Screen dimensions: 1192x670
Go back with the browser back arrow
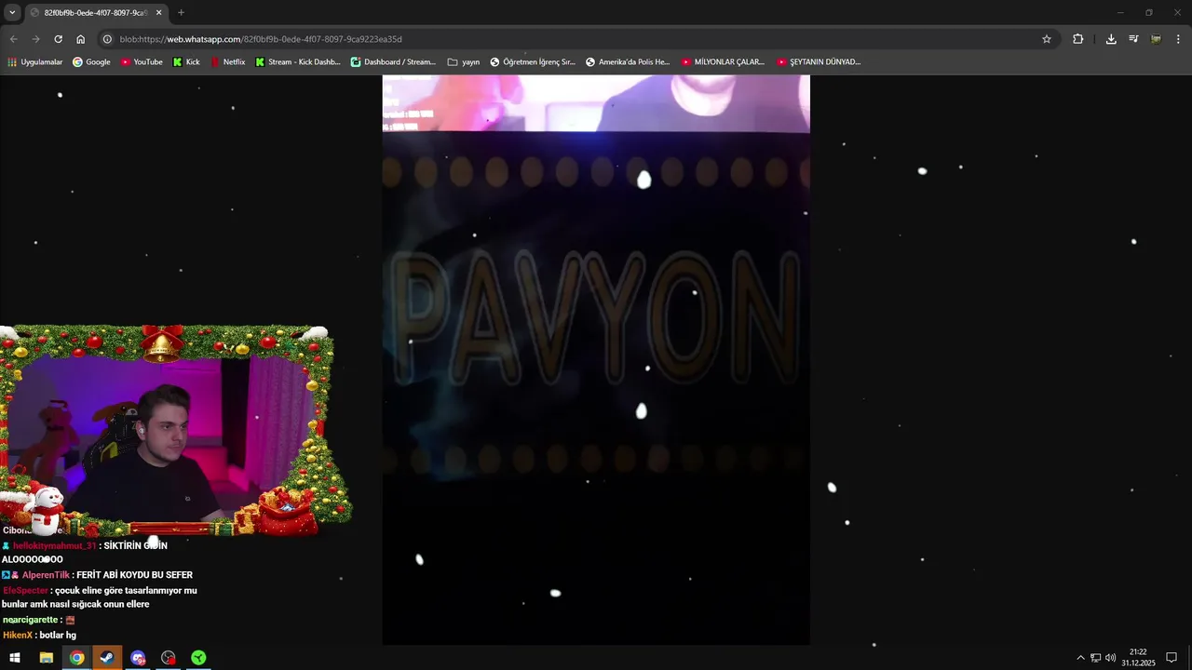[x=13, y=39]
